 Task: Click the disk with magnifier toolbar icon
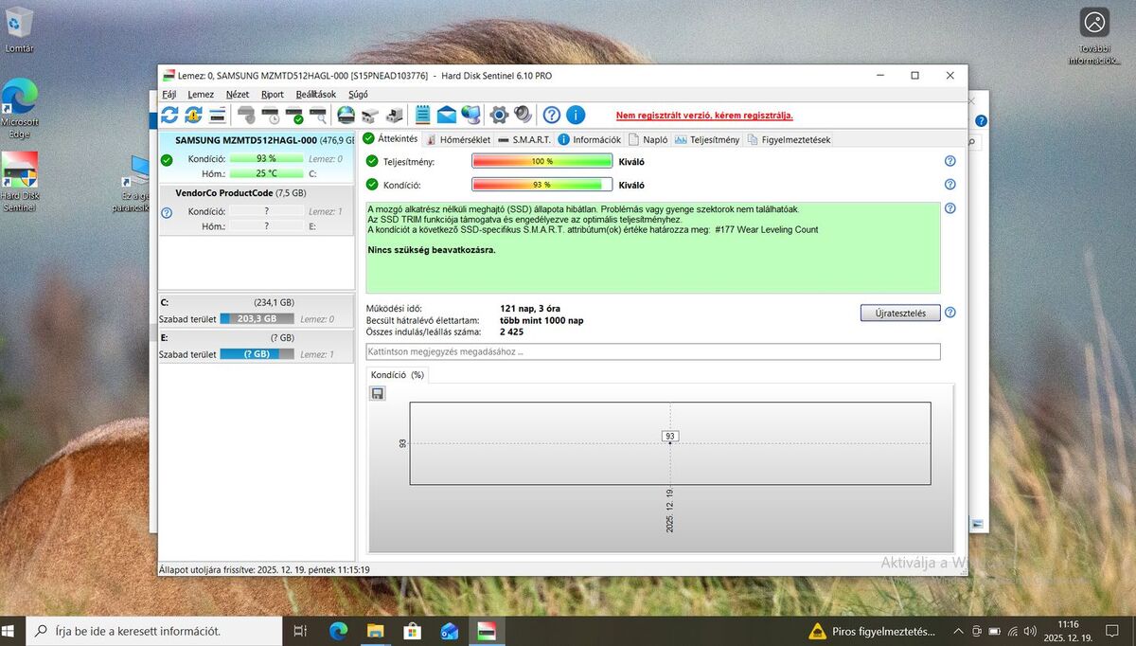tap(318, 115)
